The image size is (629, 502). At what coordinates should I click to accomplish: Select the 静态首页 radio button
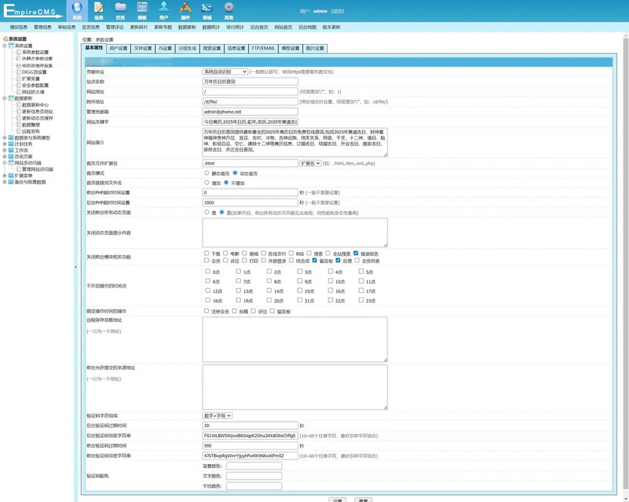[206, 173]
